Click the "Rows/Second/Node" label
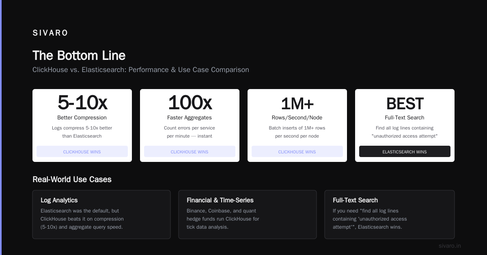Image resolution: width=487 pixels, height=255 pixels. (297, 118)
